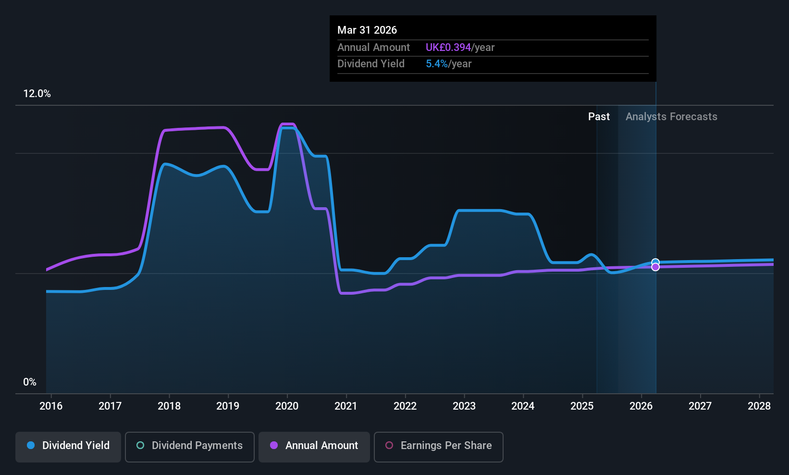Select the purple annual amount data point marker
Image resolution: width=789 pixels, height=475 pixels.
(x=655, y=267)
